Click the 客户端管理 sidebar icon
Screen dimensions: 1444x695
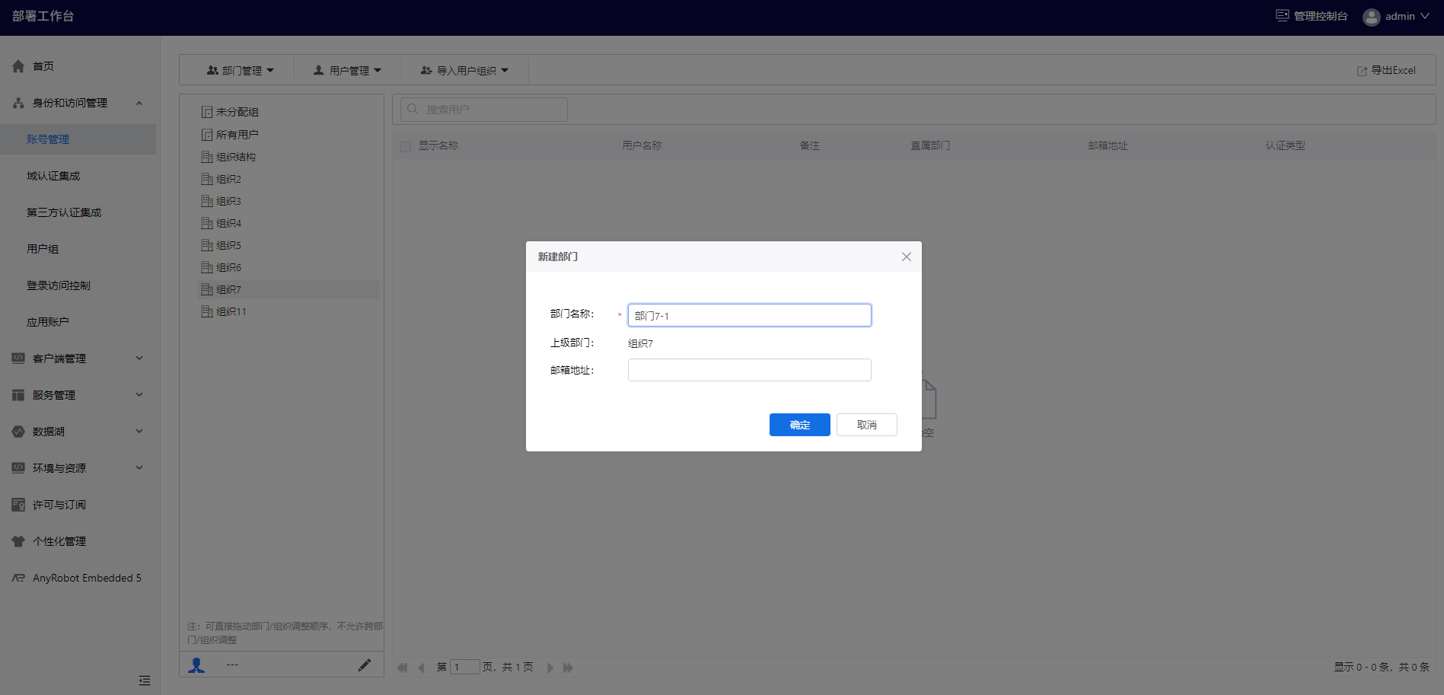[x=18, y=359]
